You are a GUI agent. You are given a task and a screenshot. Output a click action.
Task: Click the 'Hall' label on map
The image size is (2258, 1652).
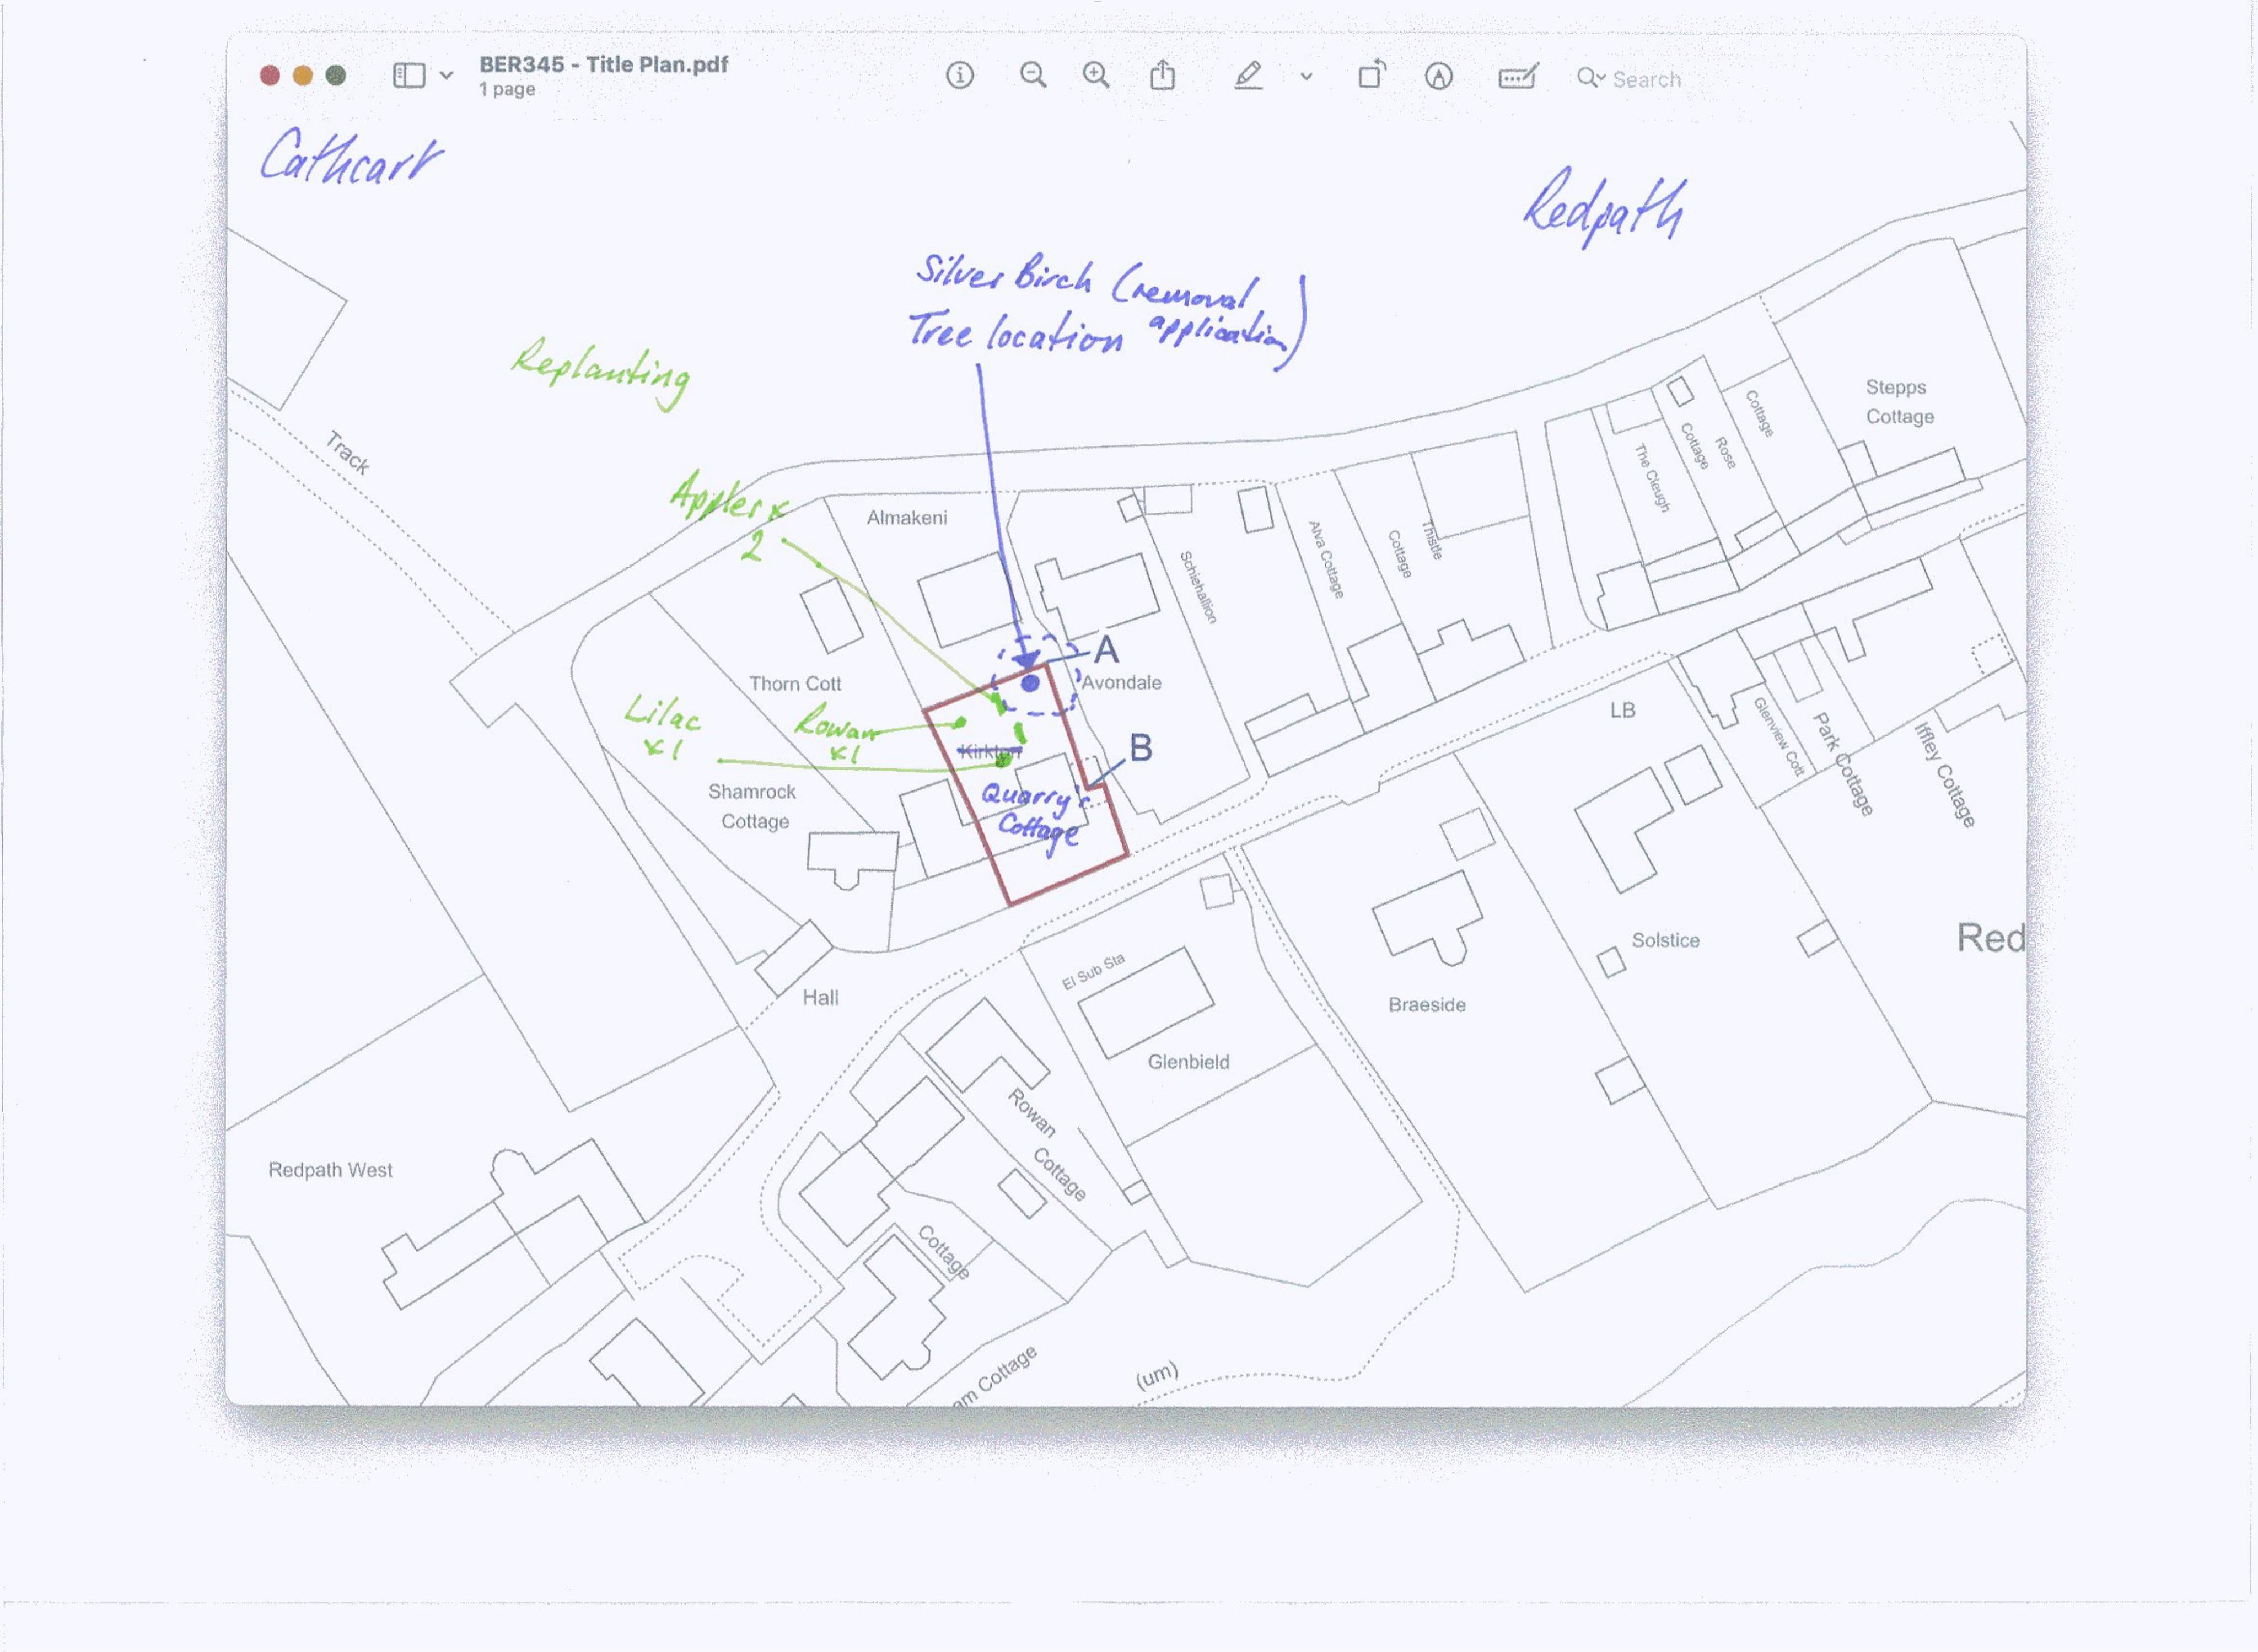click(820, 998)
